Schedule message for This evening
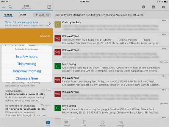169x127 pixels. coord(26,64)
